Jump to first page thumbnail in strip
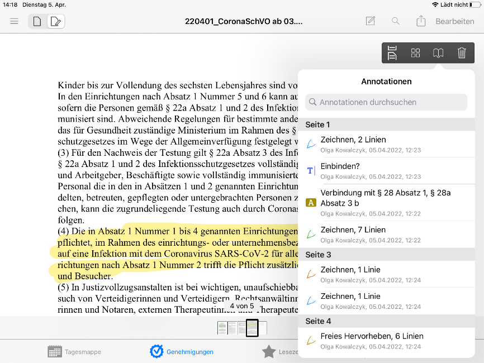Screen dimensions: 484x363 (x=222, y=328)
